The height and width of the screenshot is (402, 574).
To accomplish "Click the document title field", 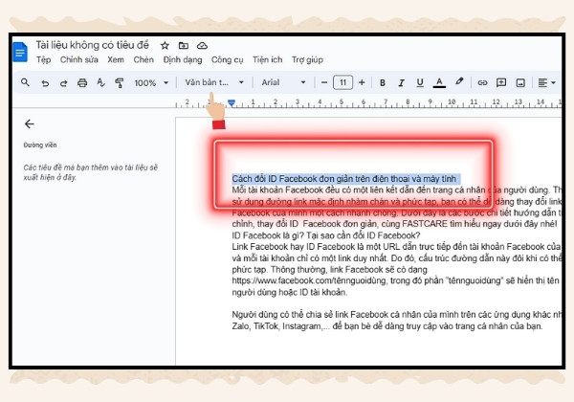I will [x=92, y=45].
